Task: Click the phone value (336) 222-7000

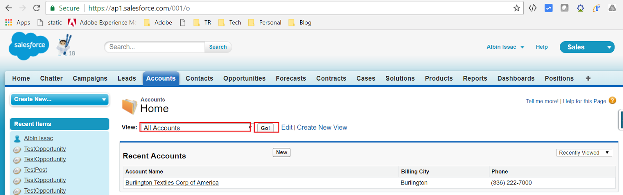Action: point(511,183)
